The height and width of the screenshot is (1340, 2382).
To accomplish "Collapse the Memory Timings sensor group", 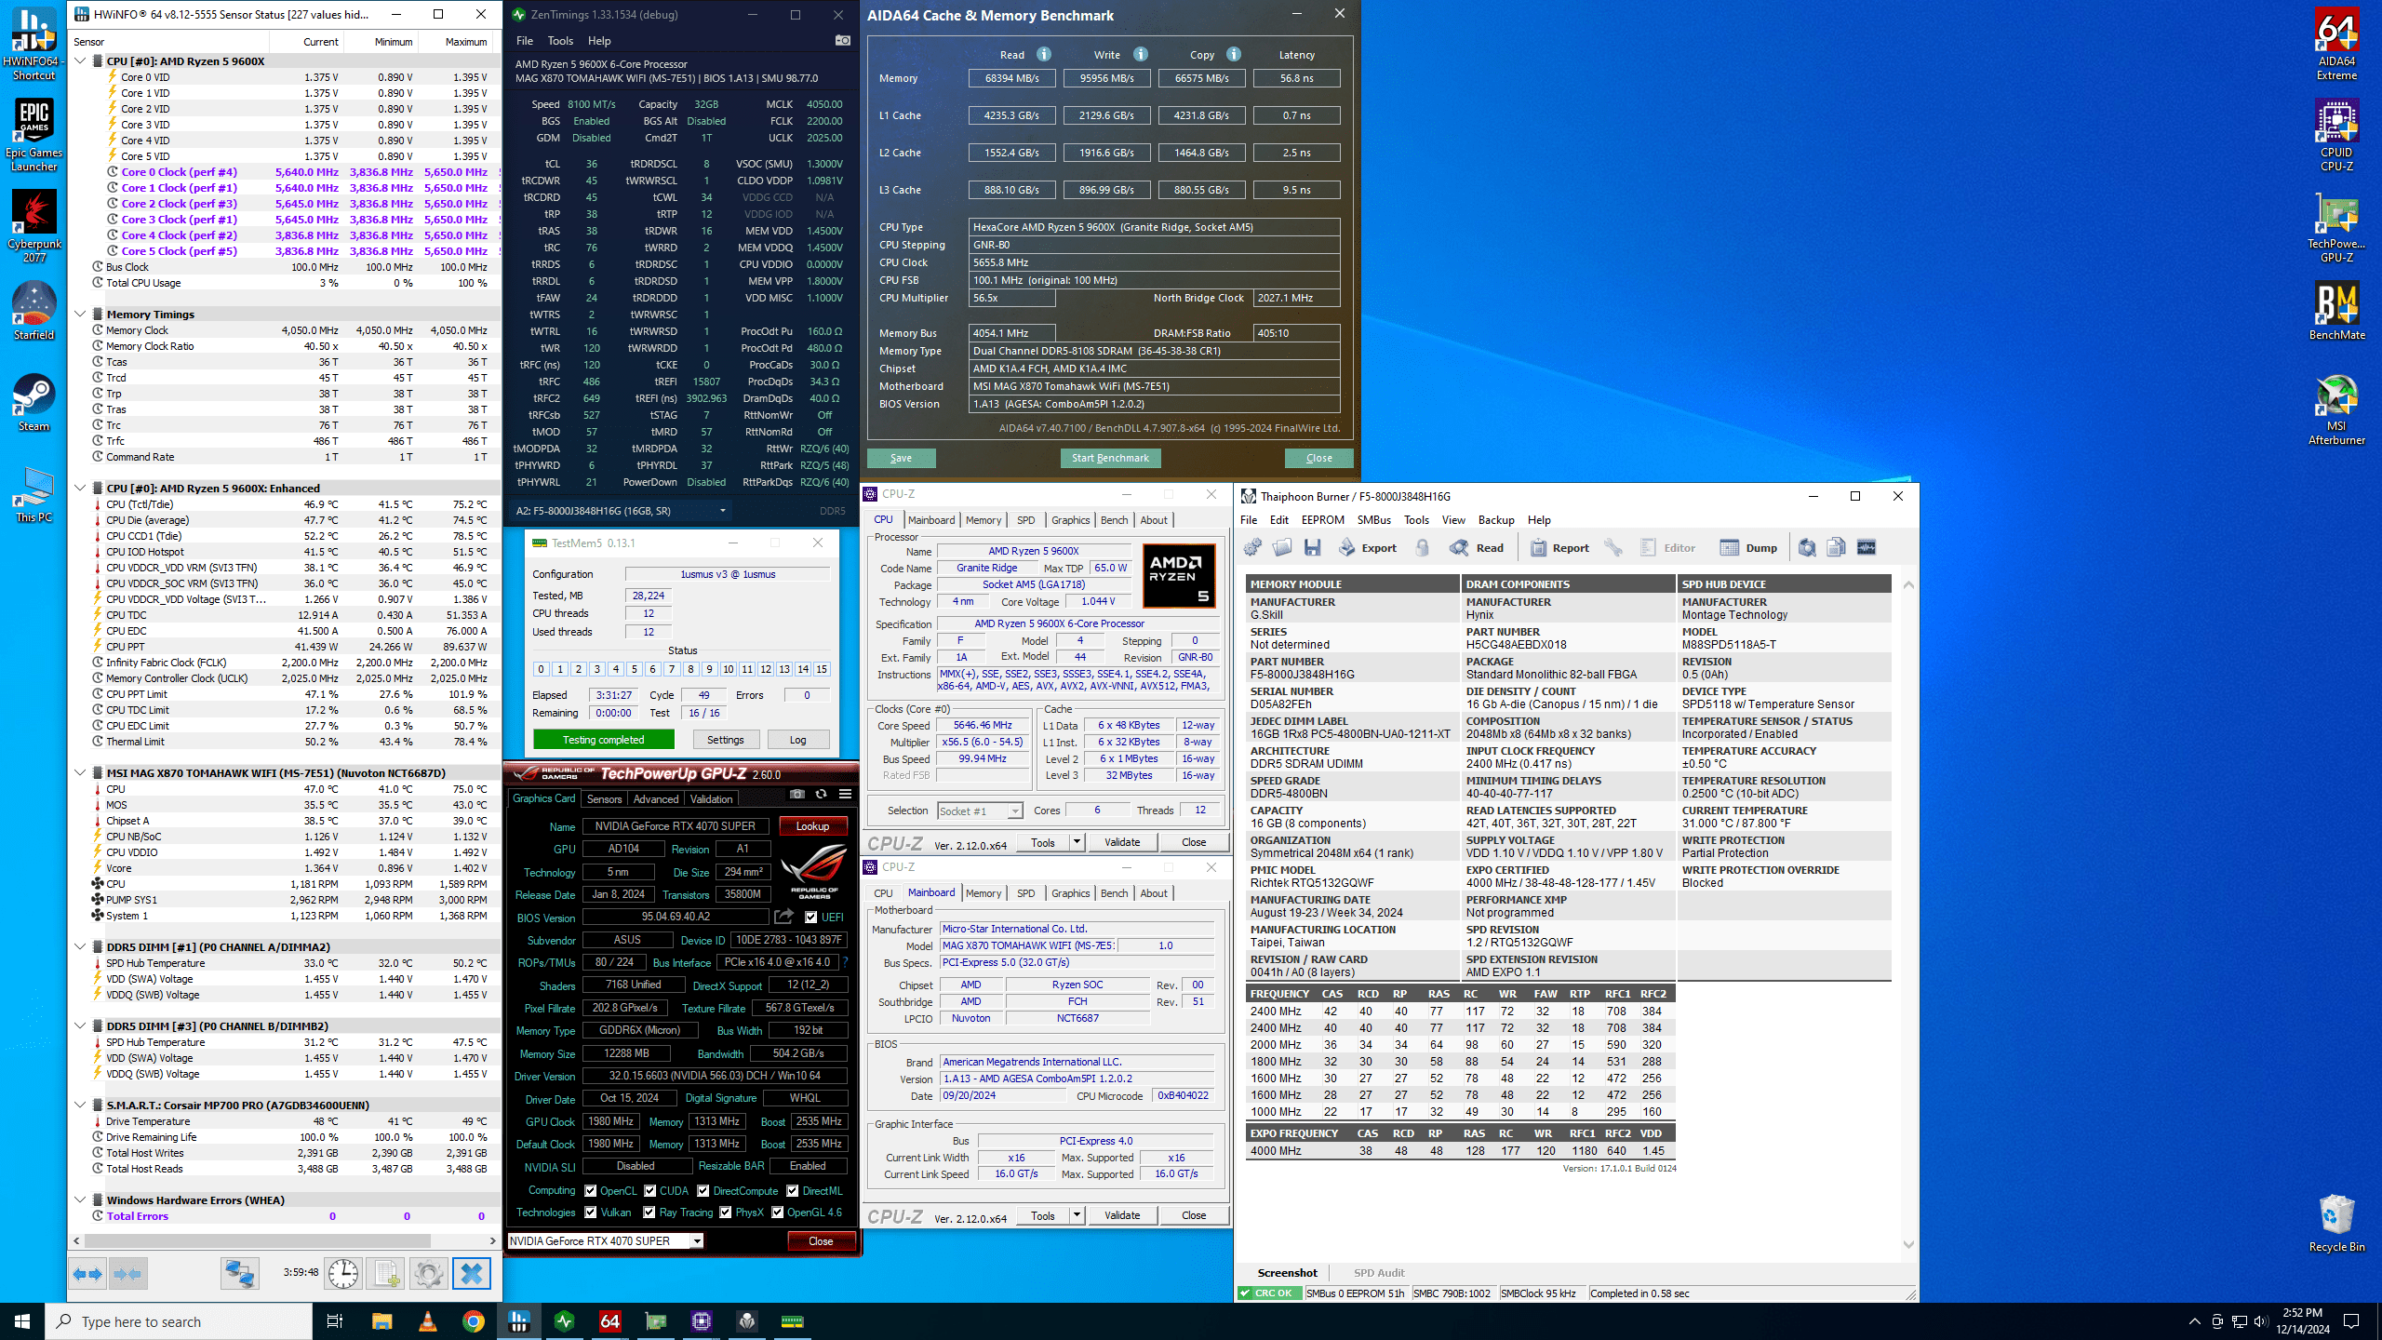I will click(81, 315).
